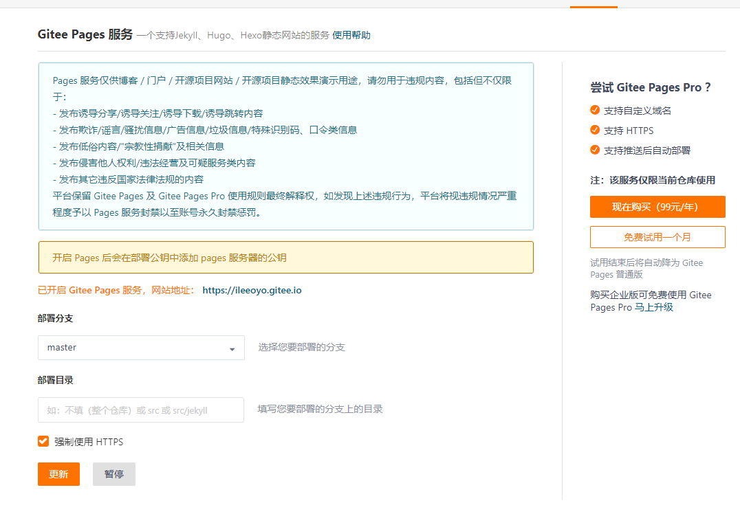Toggle the 强制使用 HTTPS checkbox
This screenshot has height=514, width=740.
point(43,441)
